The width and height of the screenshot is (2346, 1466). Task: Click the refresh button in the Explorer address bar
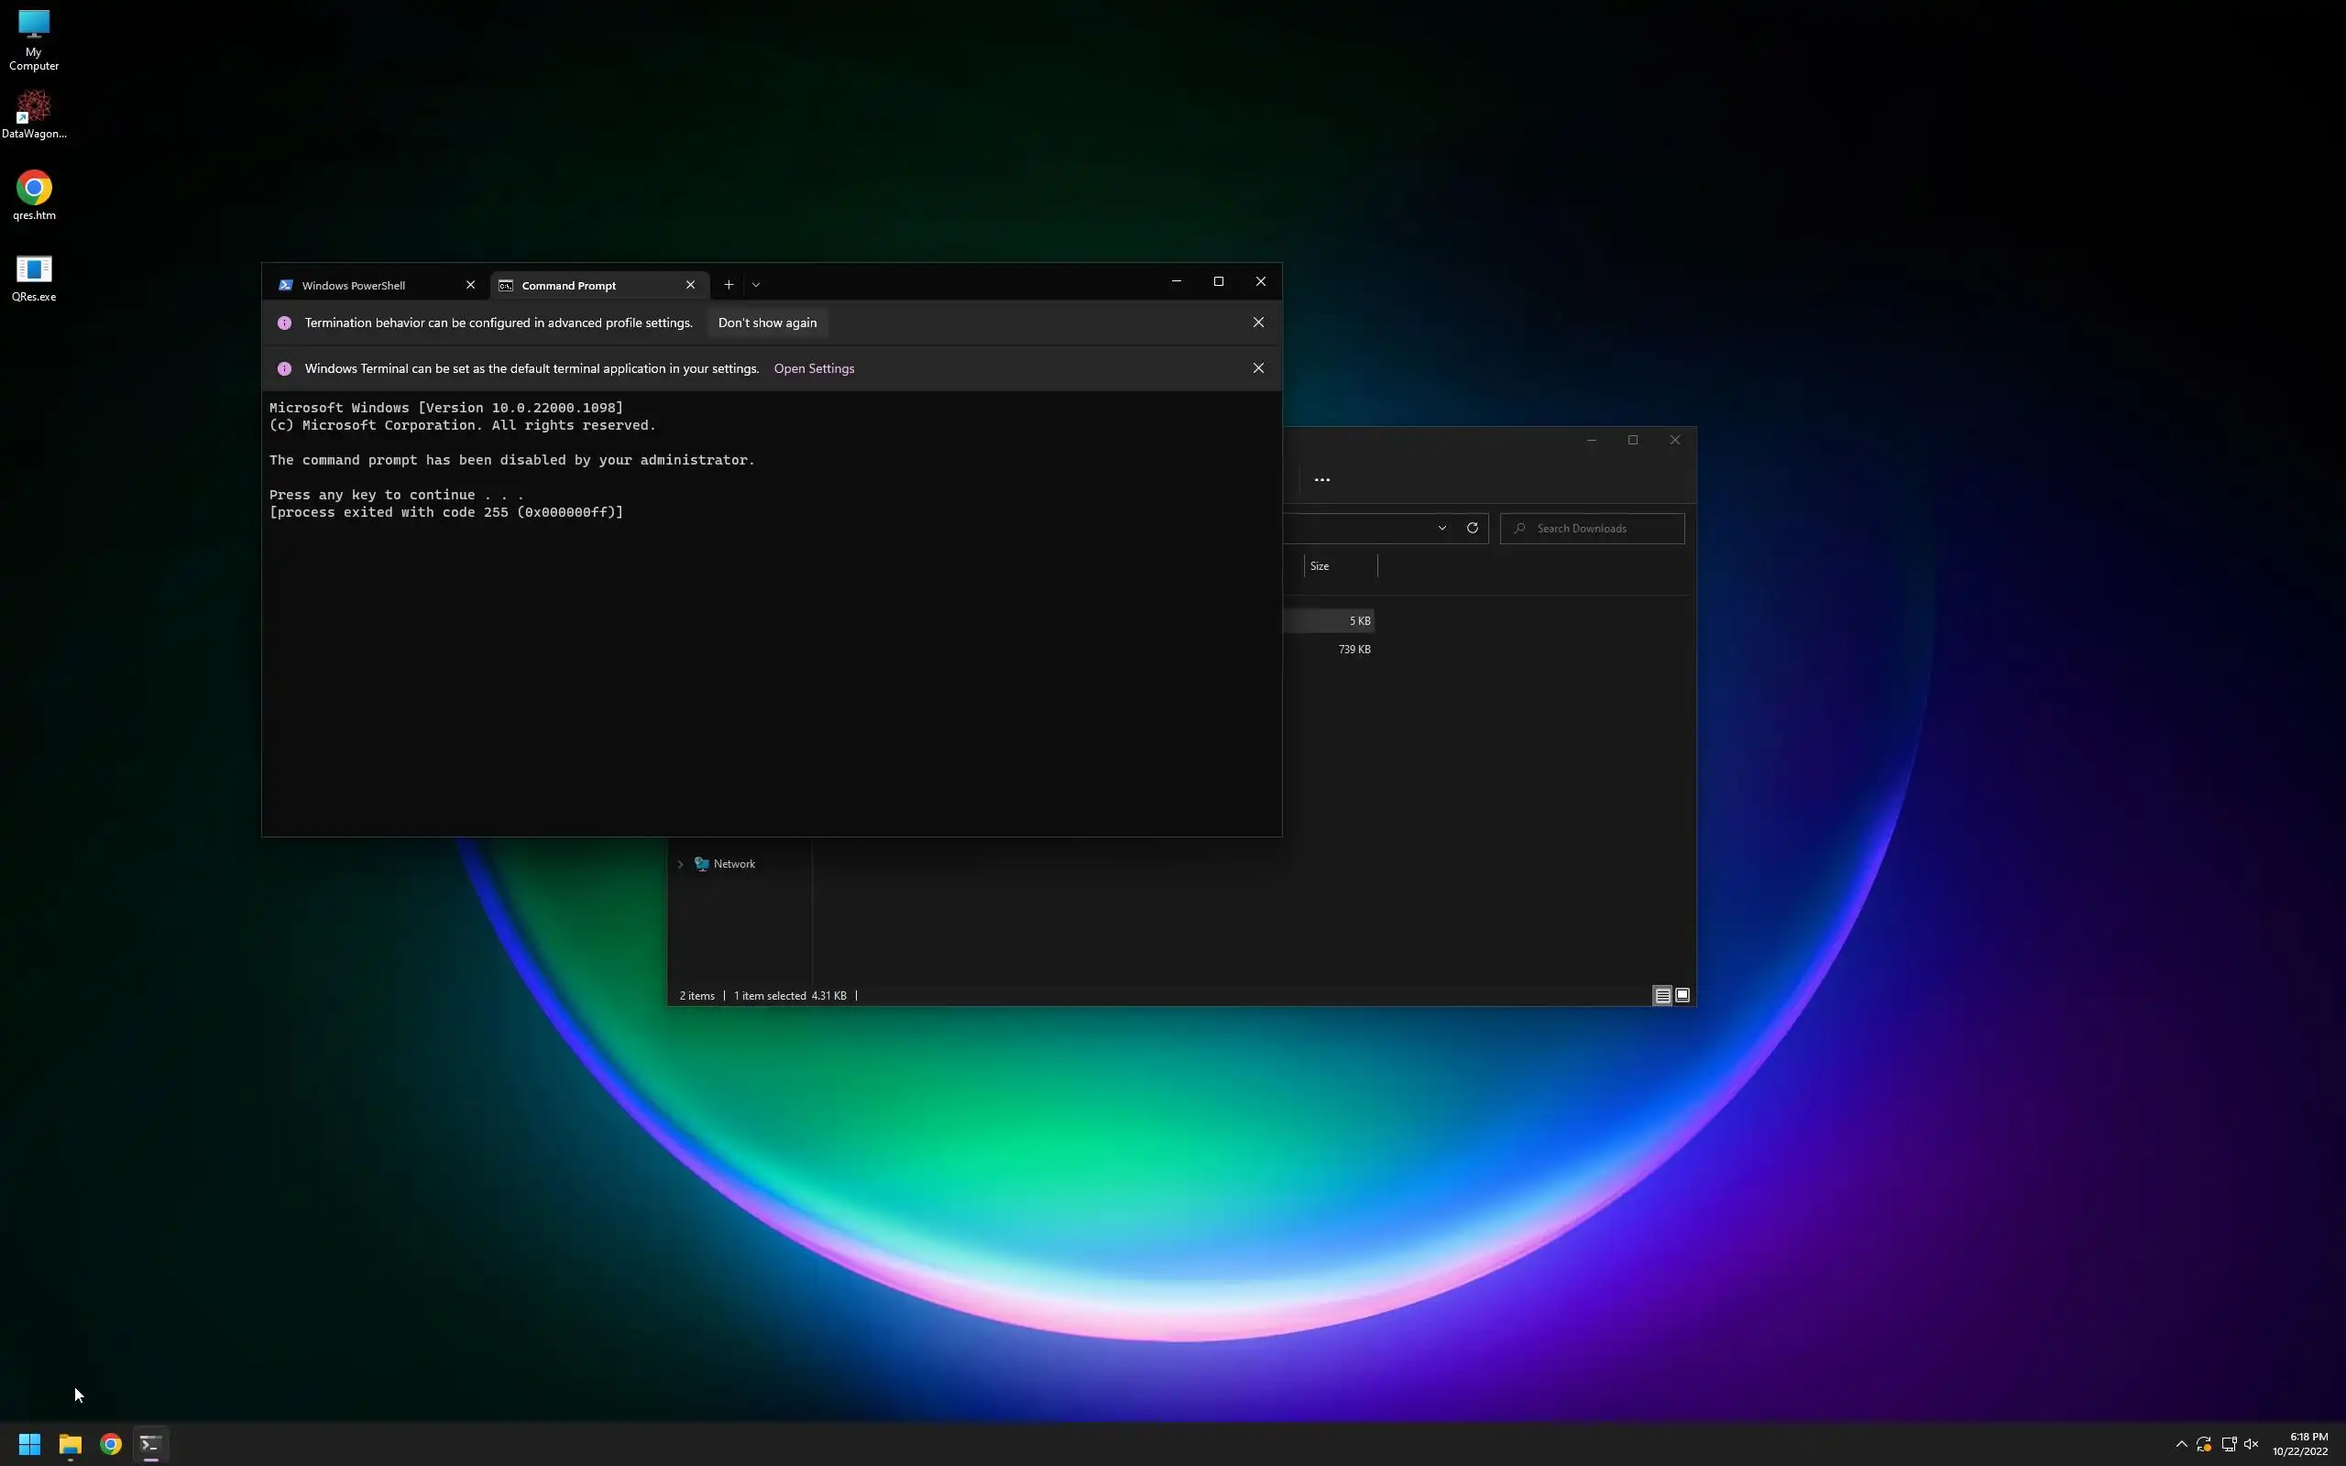[1472, 529]
